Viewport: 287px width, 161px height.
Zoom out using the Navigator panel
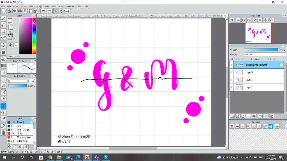[x=249, y=20]
